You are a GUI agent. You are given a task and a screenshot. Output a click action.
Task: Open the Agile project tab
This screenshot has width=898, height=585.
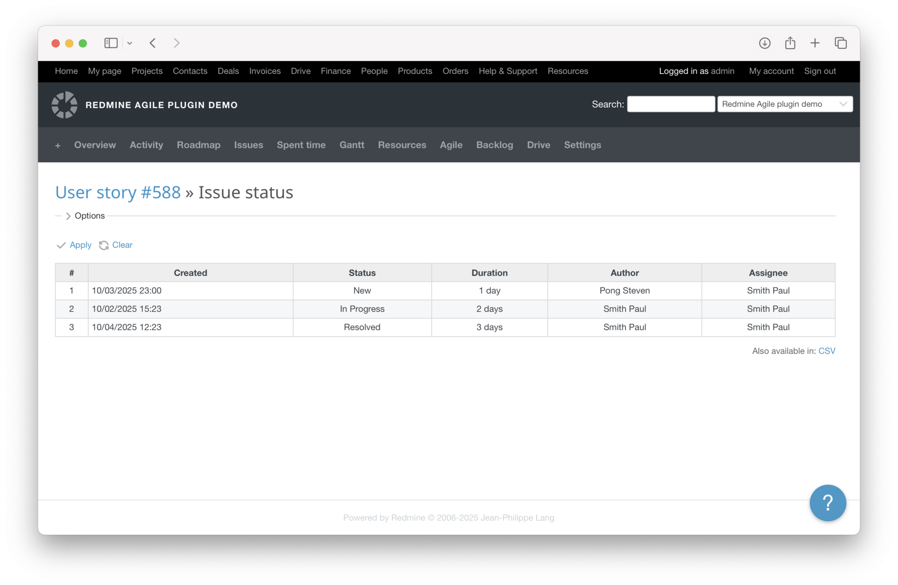[x=451, y=145]
